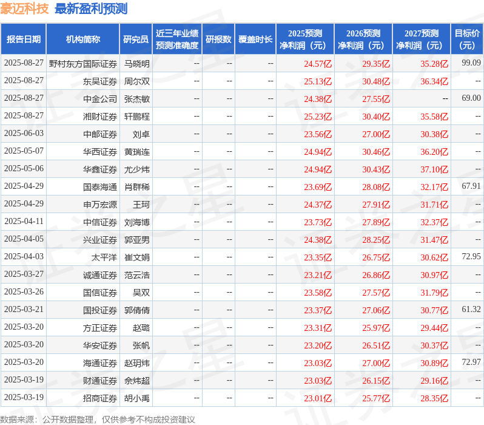The height and width of the screenshot is (425, 484).
Task: Click the 豪迈科技 title text
Action: [x=24, y=8]
